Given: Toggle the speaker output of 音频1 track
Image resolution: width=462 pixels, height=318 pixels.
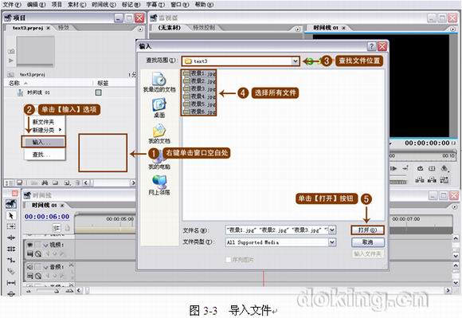Looking at the screenshot, I should pos(29,267).
